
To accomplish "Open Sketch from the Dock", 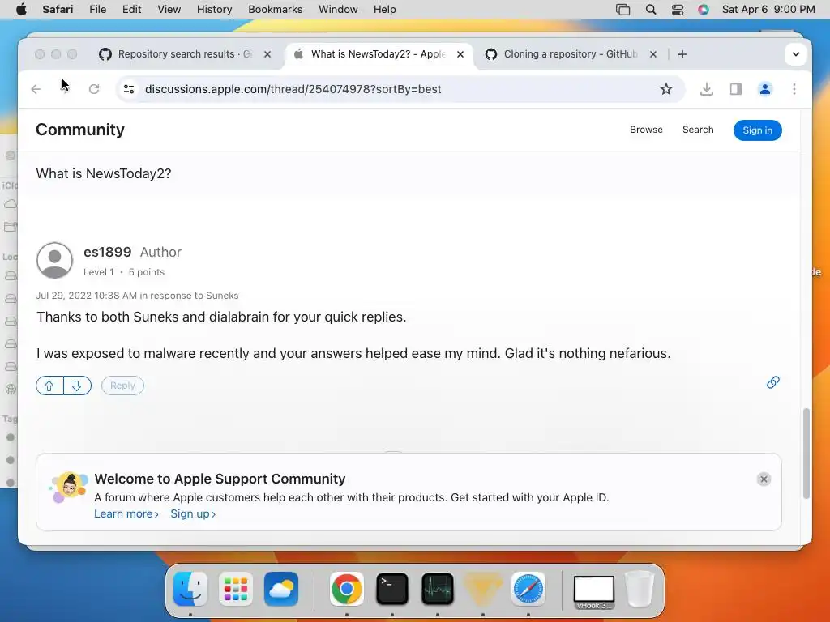I will pos(483,589).
